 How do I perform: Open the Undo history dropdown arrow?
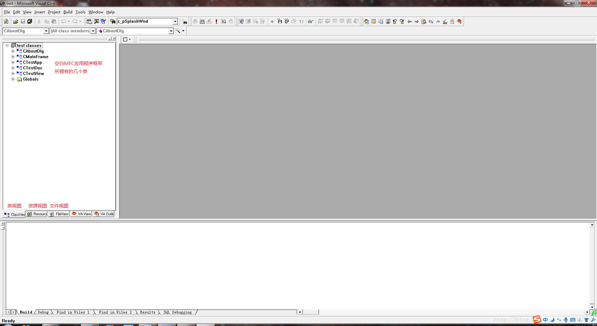click(69, 21)
